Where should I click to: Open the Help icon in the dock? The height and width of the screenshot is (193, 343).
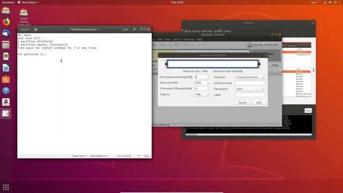[6, 91]
